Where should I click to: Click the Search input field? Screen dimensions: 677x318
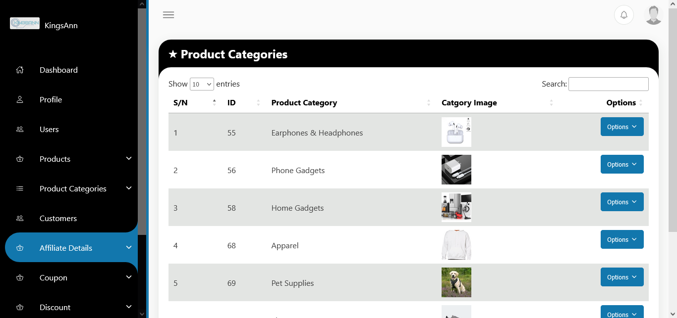(x=609, y=84)
